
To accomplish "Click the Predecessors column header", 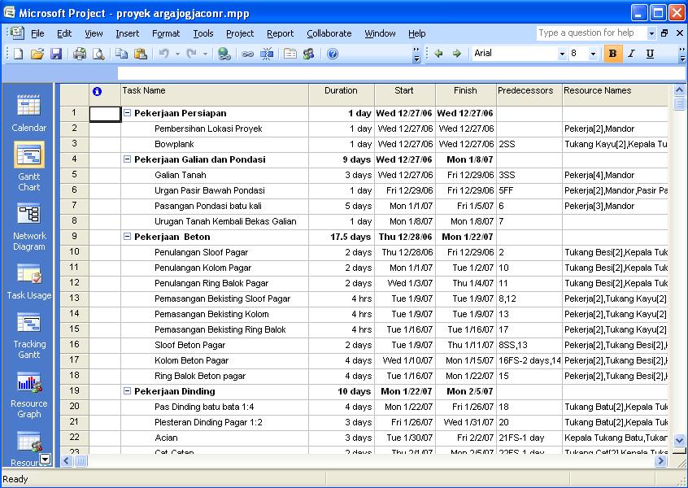I will [x=529, y=94].
